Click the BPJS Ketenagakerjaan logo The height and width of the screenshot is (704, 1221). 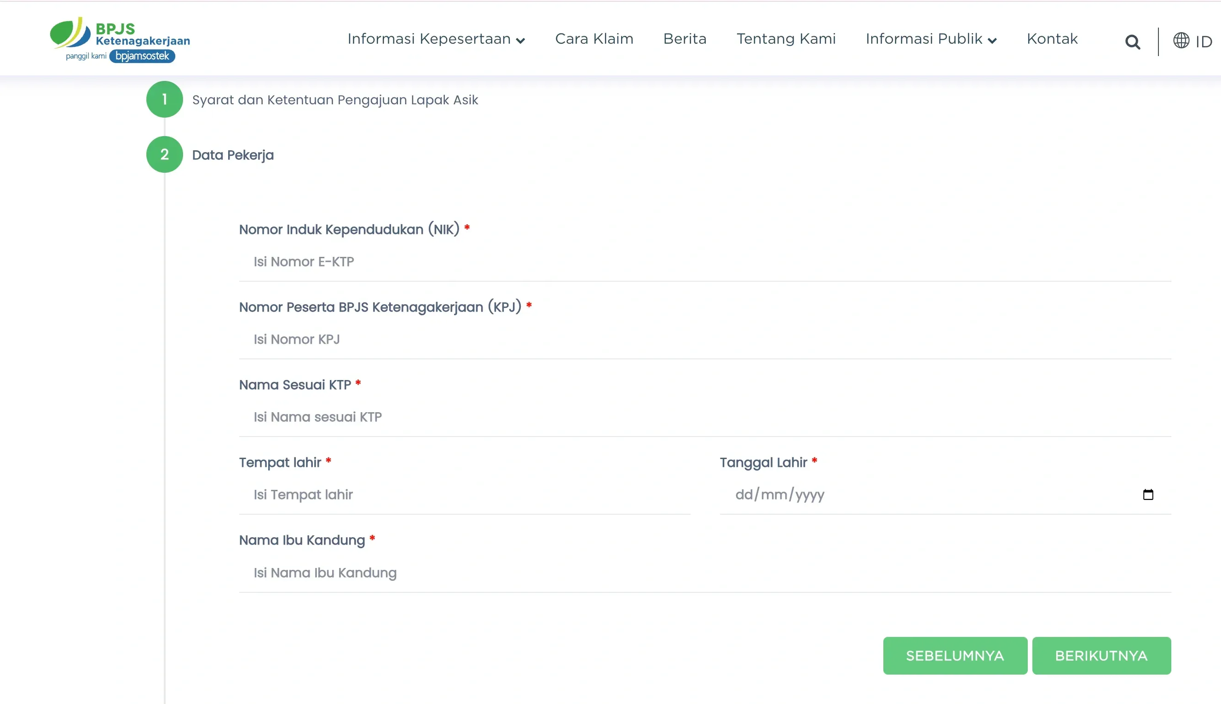coord(120,40)
